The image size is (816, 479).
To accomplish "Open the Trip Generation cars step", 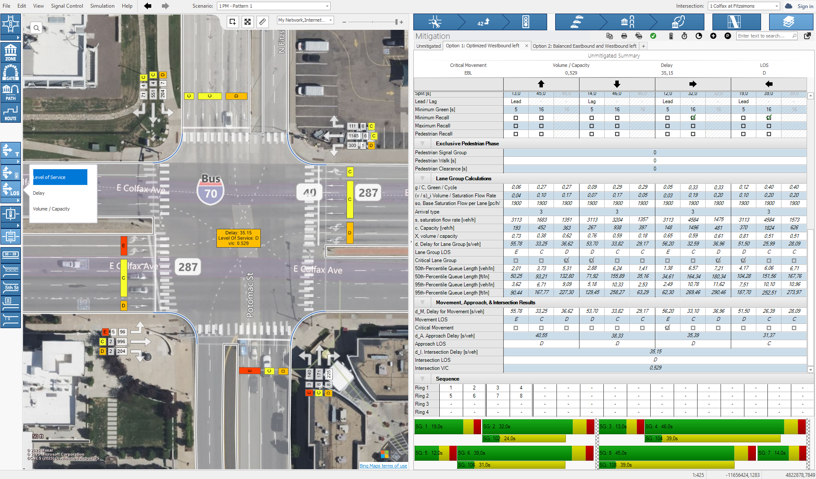I will [x=577, y=22].
